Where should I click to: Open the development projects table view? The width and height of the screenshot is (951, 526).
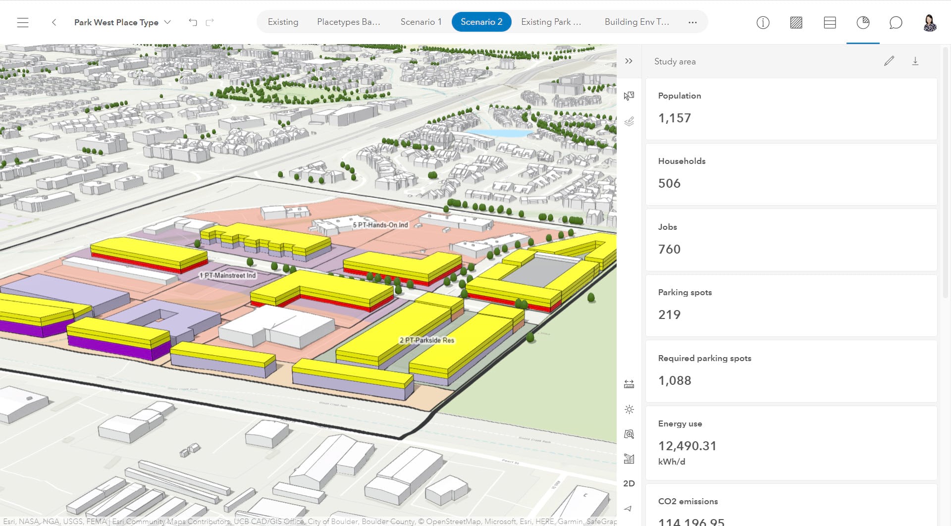[830, 23]
